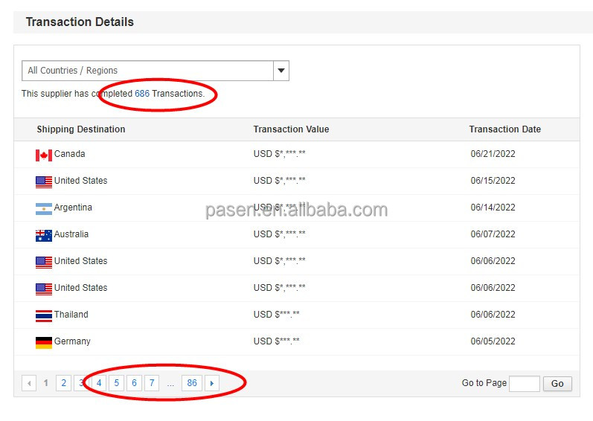Click the Argentina flag icon

43,208
